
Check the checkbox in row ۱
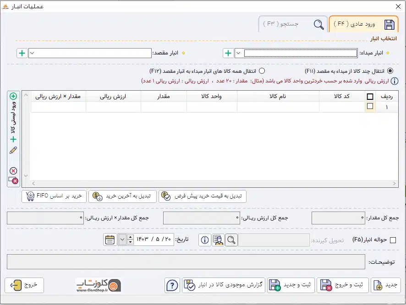pos(370,106)
